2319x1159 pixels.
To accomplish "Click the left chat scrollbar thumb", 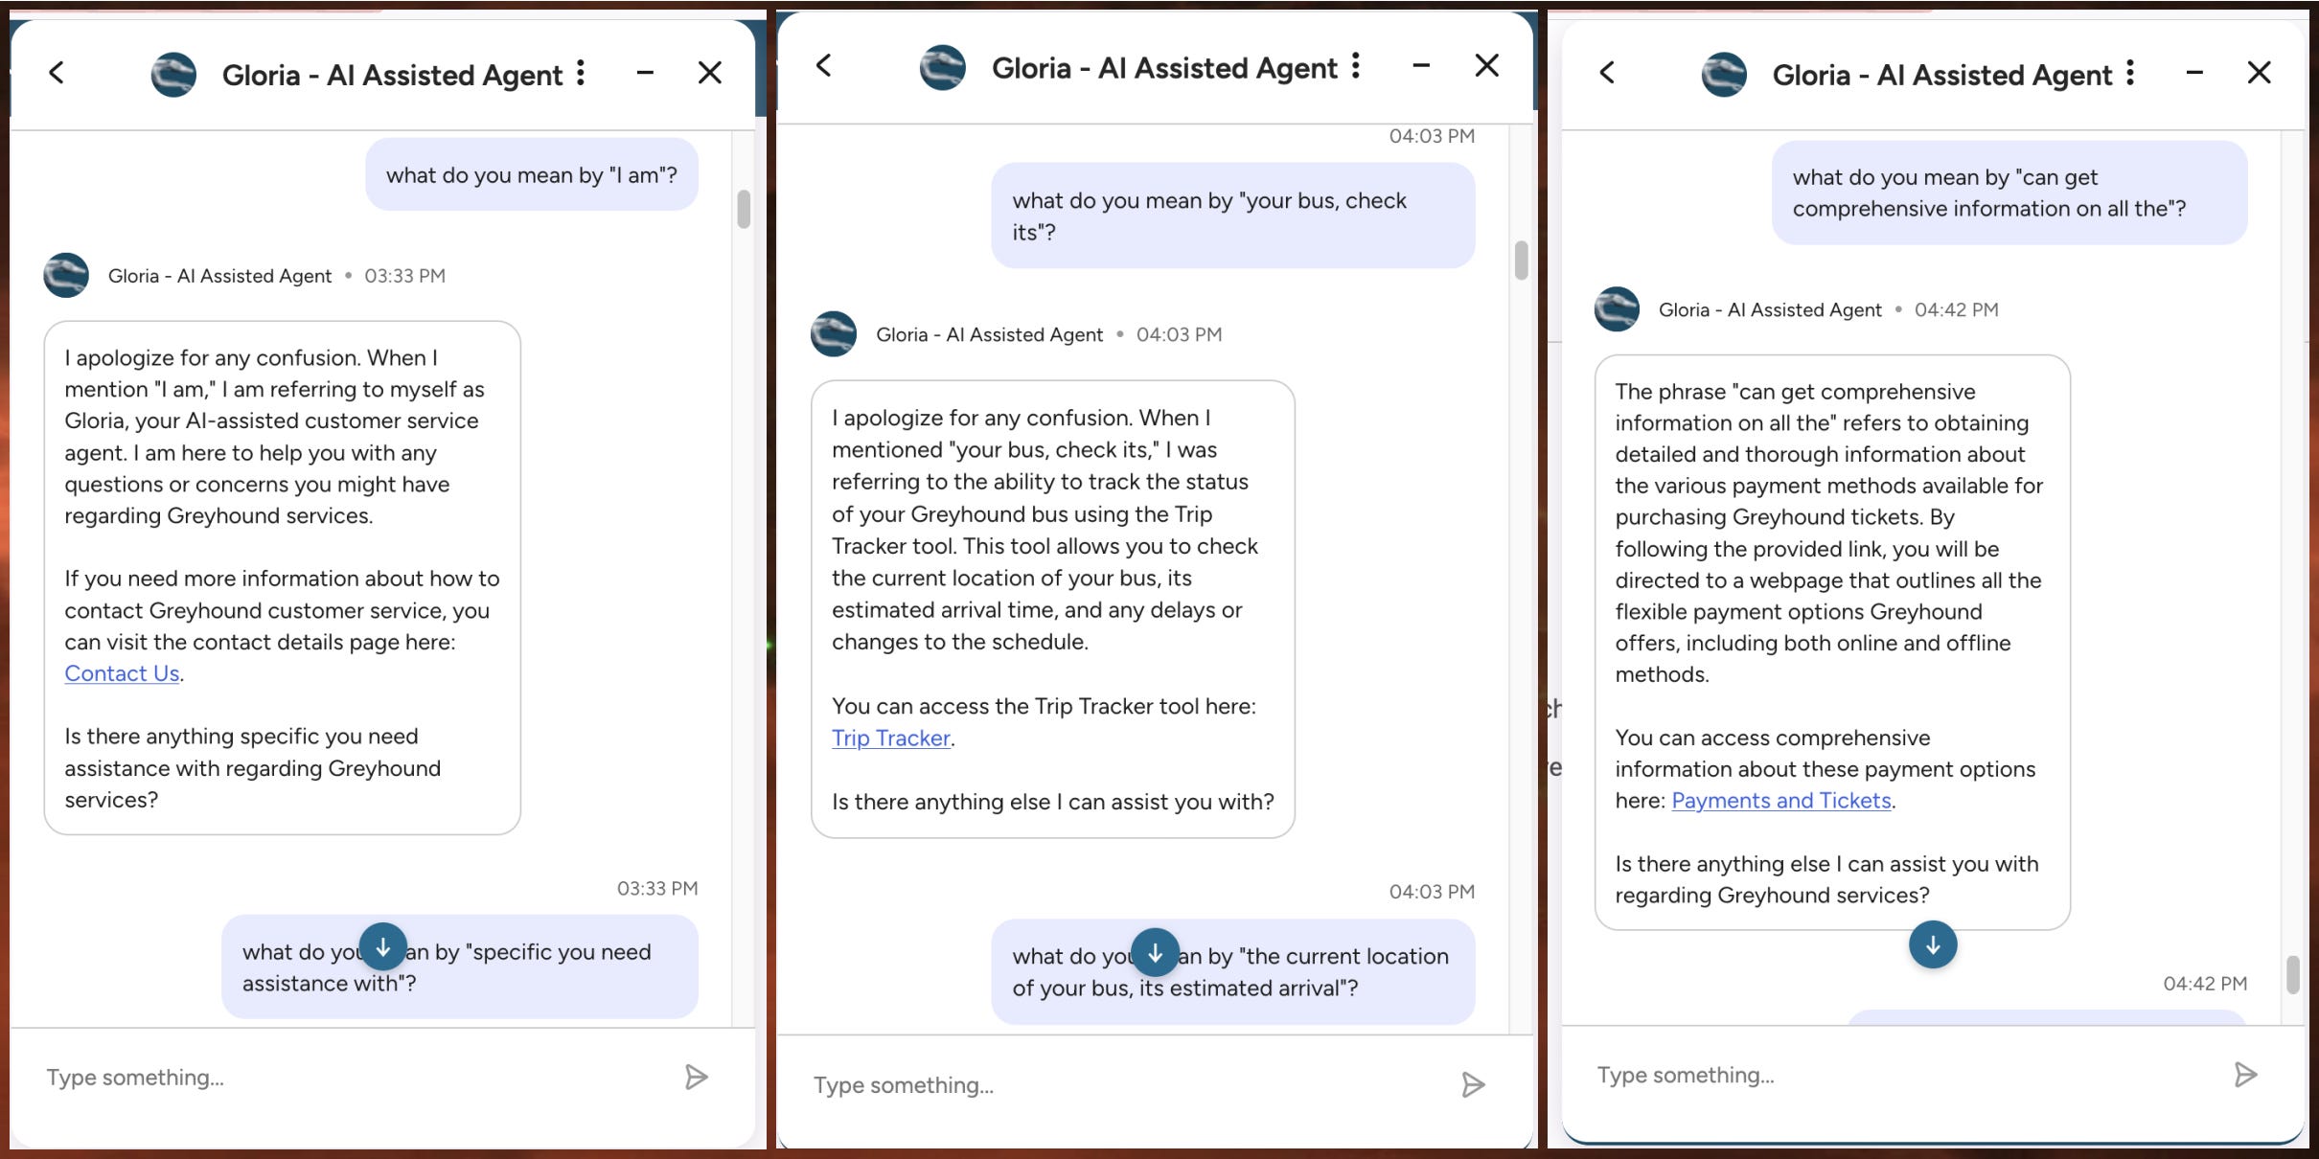I will pyautogui.click(x=744, y=209).
